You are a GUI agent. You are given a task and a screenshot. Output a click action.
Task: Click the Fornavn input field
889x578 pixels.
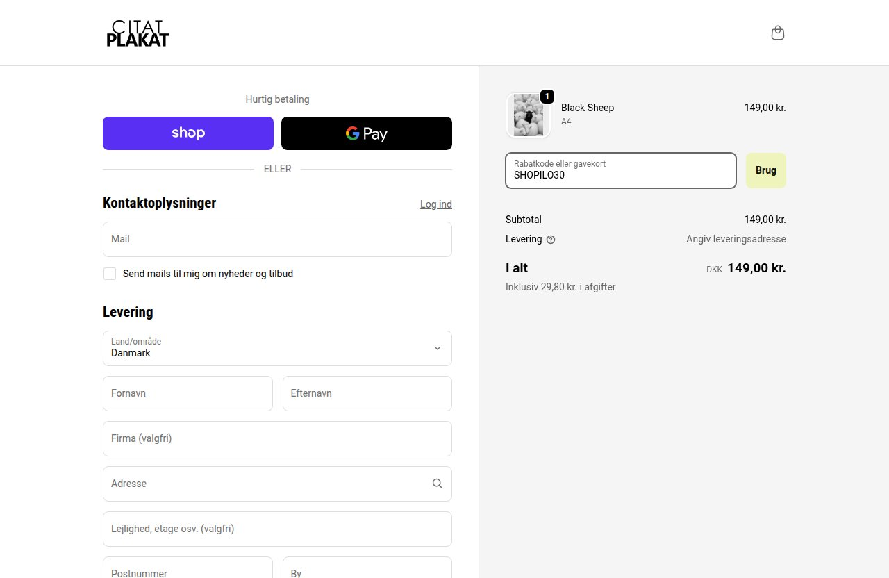click(x=188, y=393)
